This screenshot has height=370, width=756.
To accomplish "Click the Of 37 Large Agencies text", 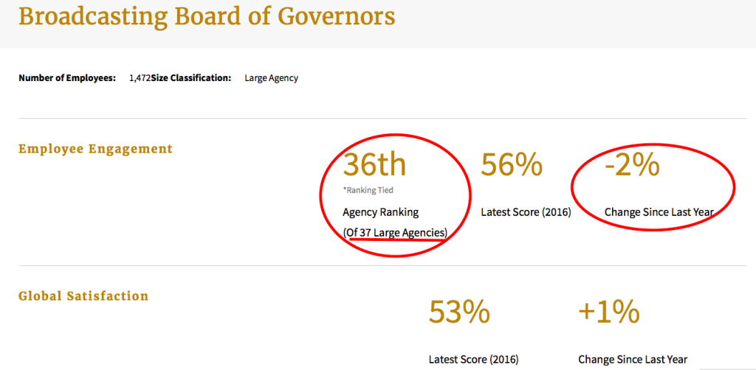I will click(x=396, y=233).
